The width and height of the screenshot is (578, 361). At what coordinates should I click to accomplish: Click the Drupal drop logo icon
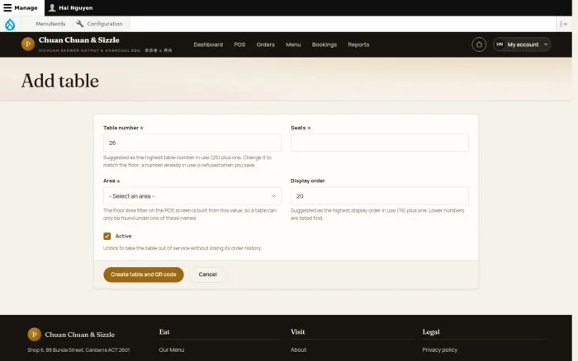[x=10, y=24]
